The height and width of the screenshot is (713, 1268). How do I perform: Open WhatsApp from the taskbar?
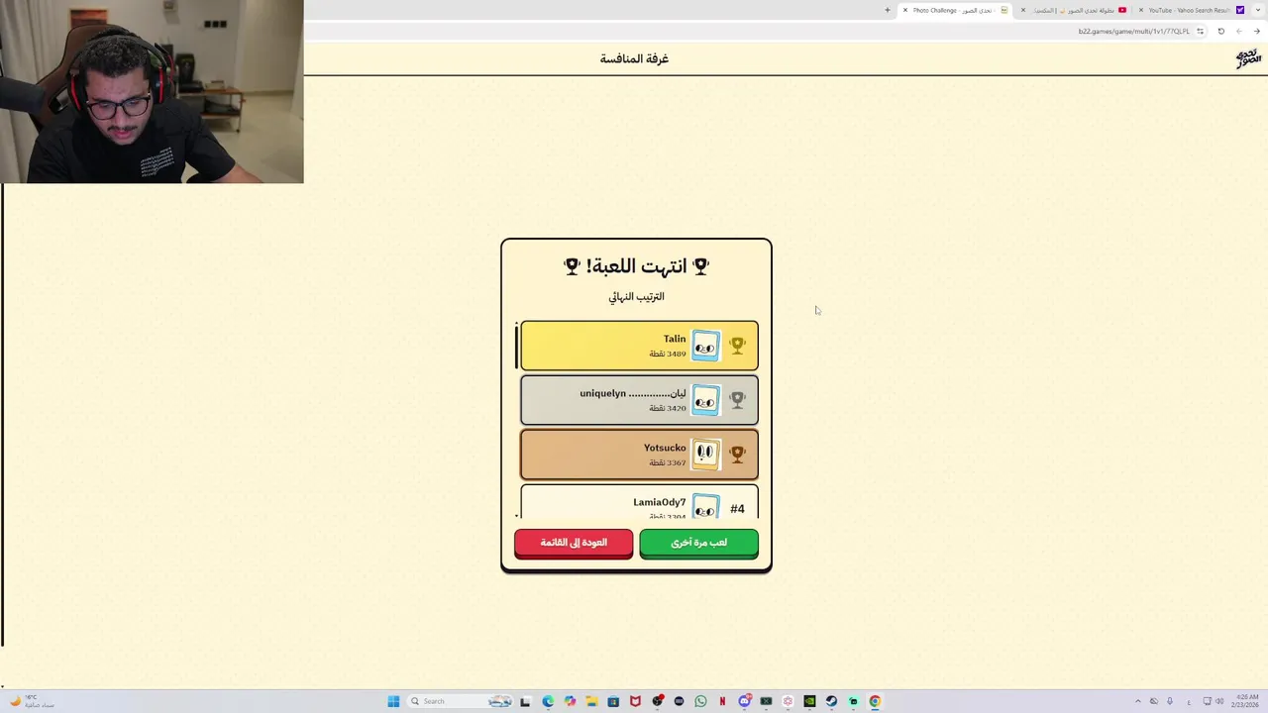[x=700, y=701]
